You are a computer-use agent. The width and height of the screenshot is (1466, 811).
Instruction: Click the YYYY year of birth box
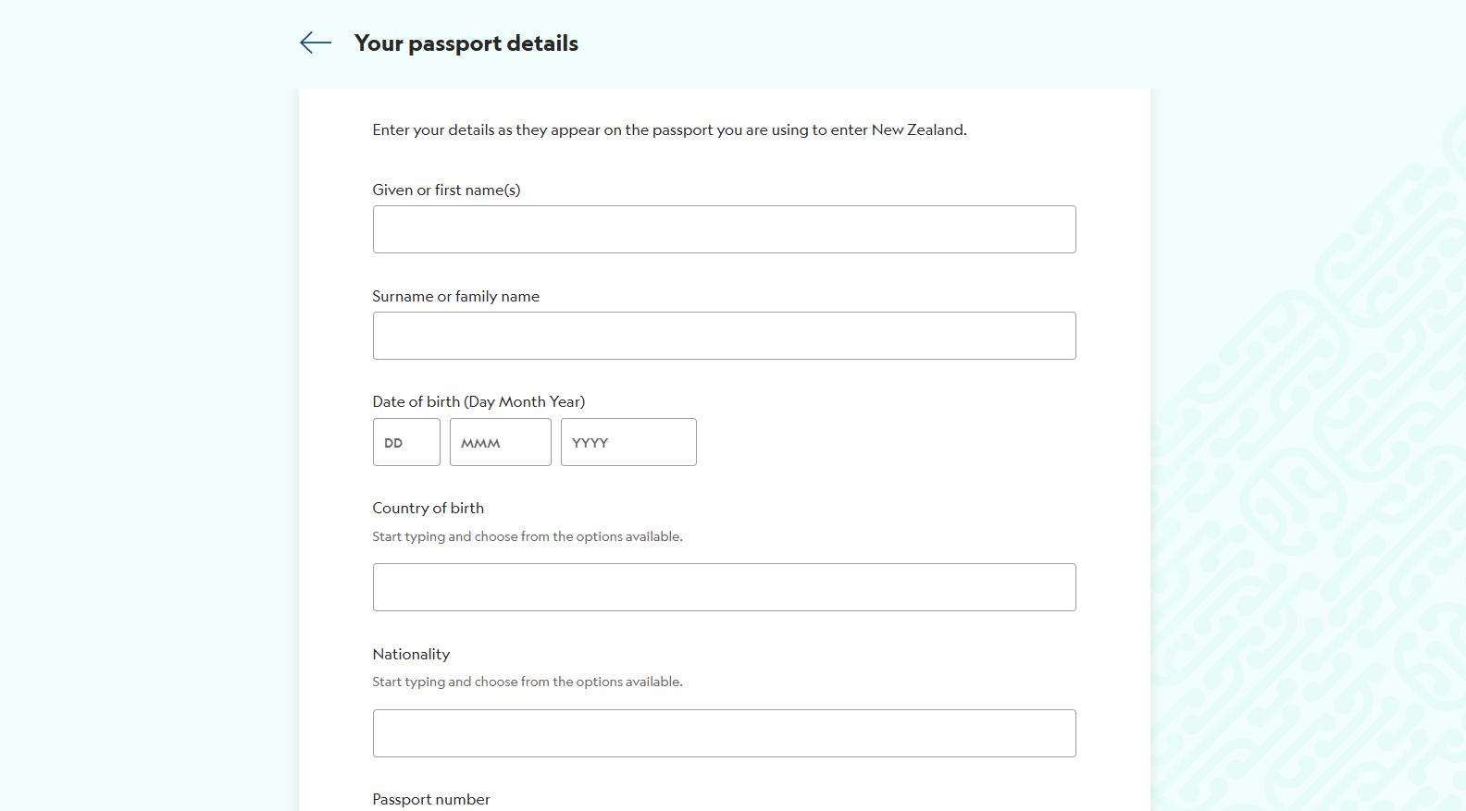pyautogui.click(x=628, y=442)
